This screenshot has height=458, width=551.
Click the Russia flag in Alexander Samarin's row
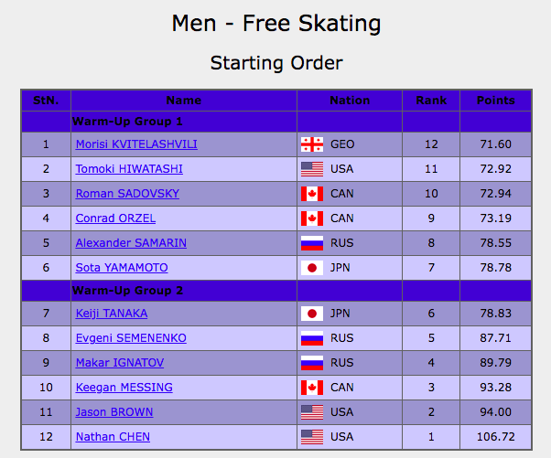point(312,243)
